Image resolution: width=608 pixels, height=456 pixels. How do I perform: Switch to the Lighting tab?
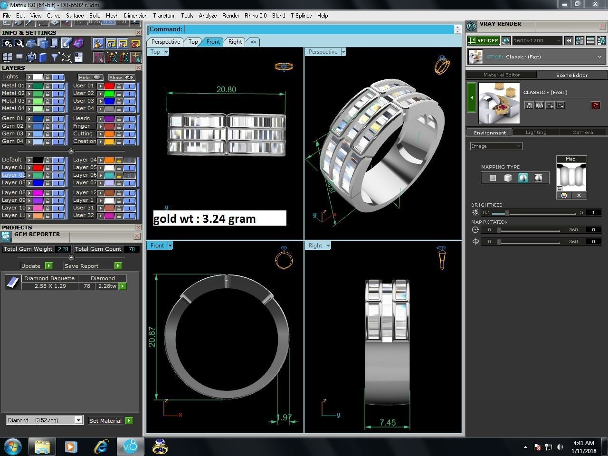pos(536,133)
